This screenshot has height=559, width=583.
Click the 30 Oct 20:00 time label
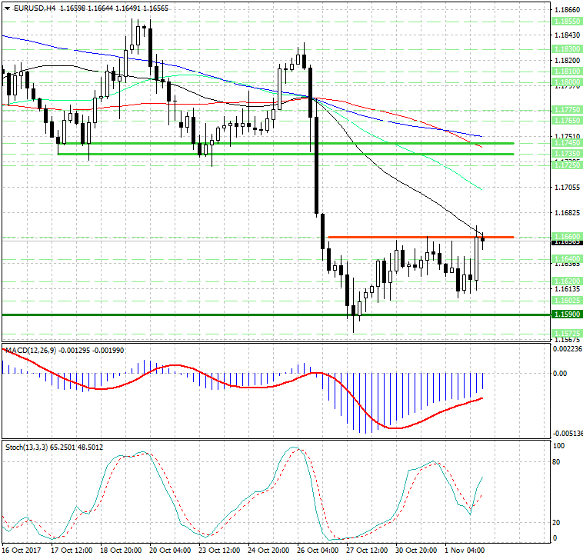(x=415, y=551)
